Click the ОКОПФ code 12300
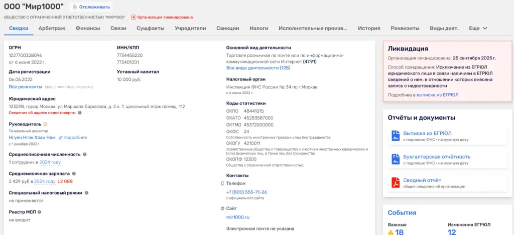 pyautogui.click(x=250, y=159)
